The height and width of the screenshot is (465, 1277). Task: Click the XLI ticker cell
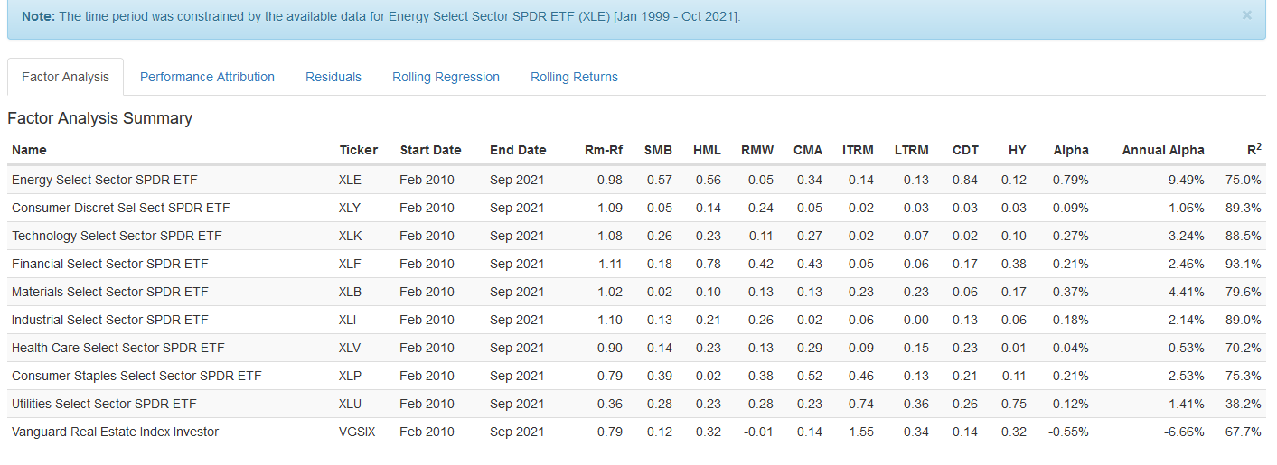tap(348, 320)
